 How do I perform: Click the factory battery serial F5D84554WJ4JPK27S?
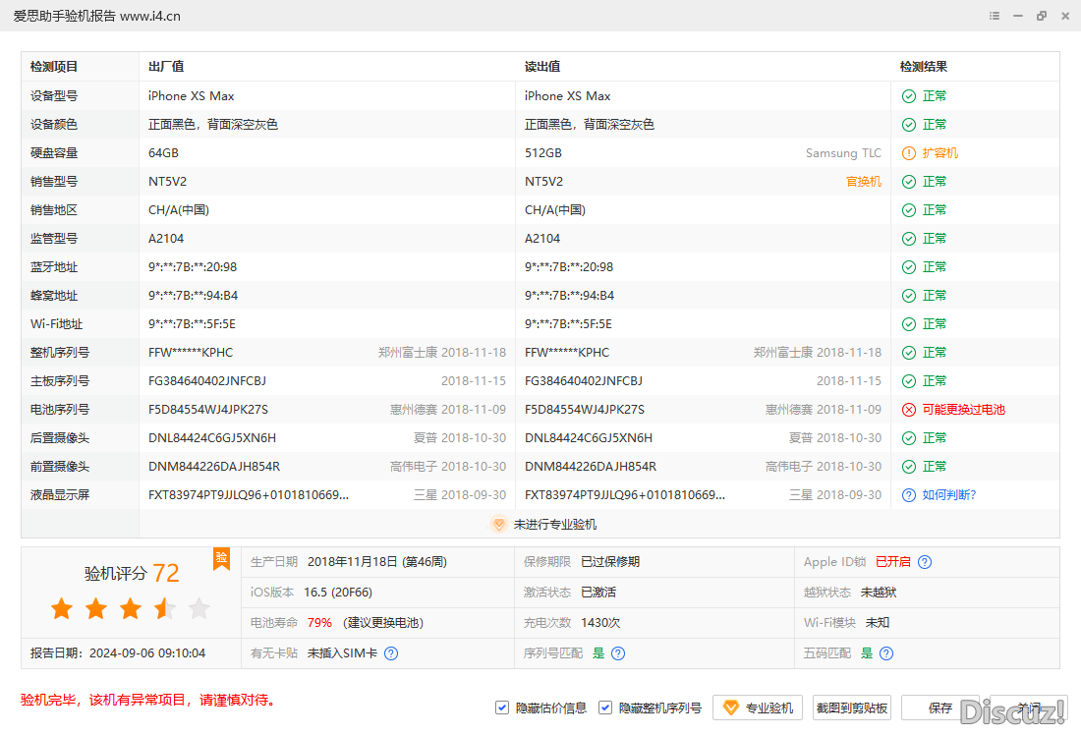point(208,410)
